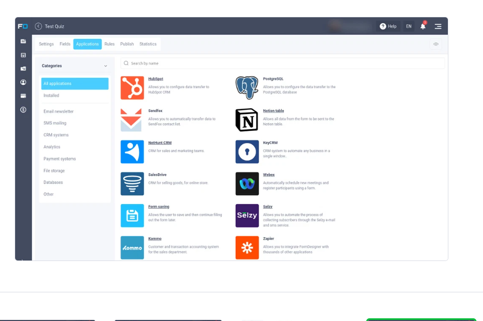
Task: Switch to the Fields tab
Action: 65,44
